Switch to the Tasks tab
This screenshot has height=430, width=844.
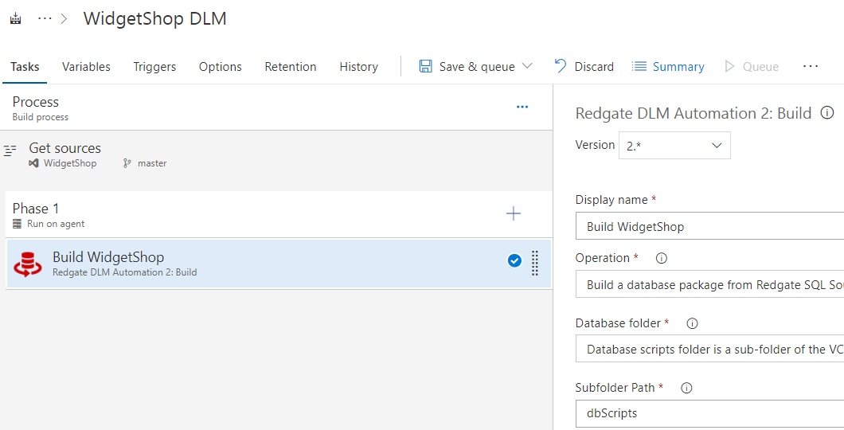25,67
